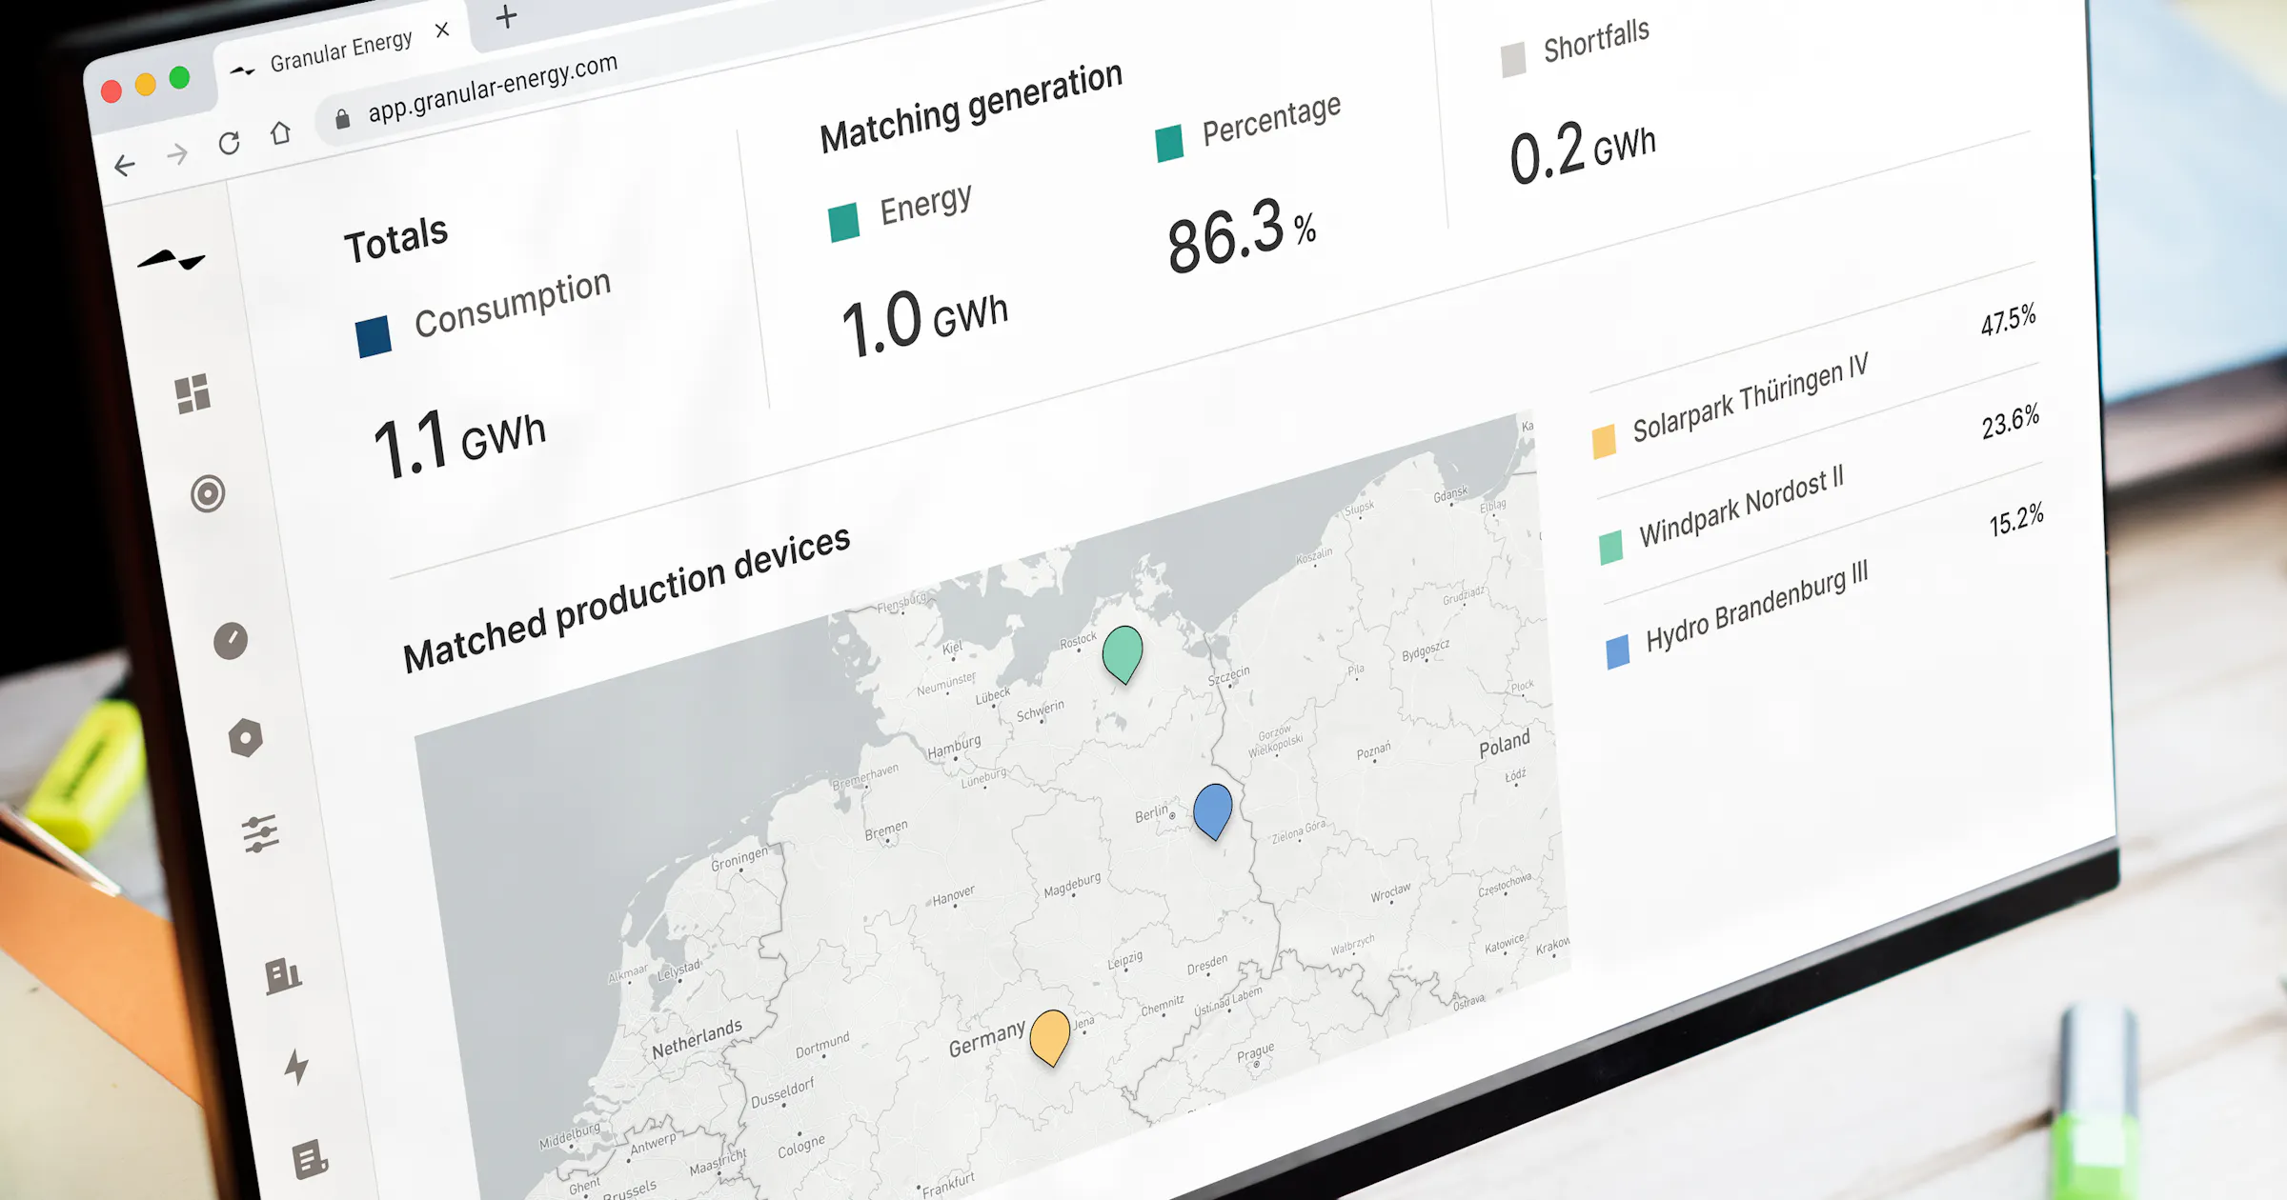Select the hexagon nut sidebar icon
This screenshot has height=1200, width=2287.
pyautogui.click(x=246, y=738)
